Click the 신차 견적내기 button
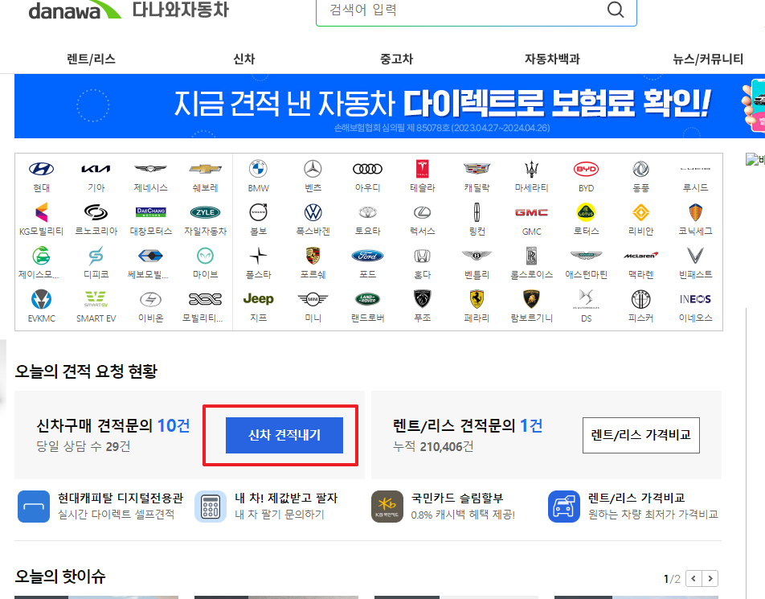The image size is (765, 599). click(x=284, y=435)
